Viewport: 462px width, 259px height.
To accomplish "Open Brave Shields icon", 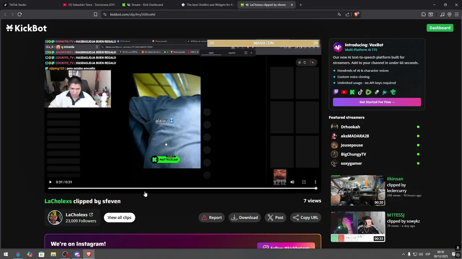I will (x=356, y=14).
